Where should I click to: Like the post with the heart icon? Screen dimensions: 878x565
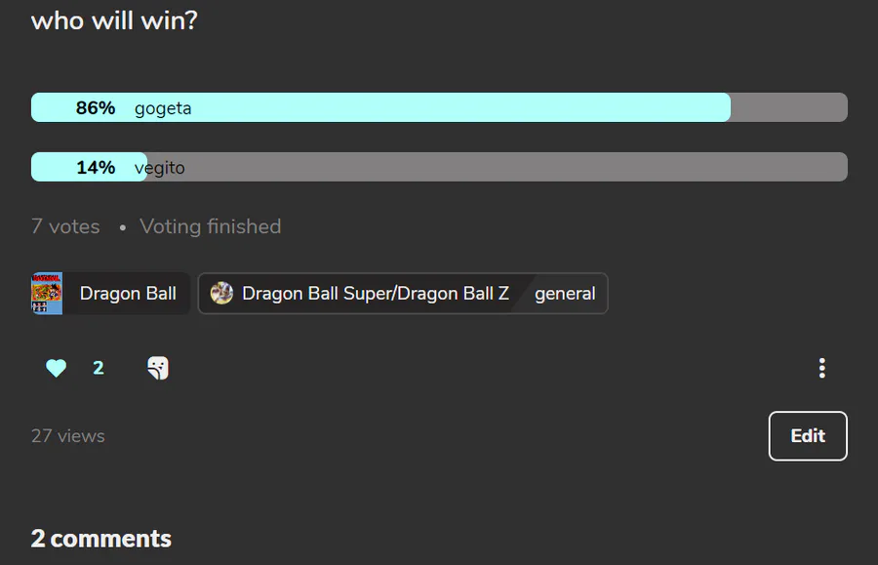pos(56,368)
